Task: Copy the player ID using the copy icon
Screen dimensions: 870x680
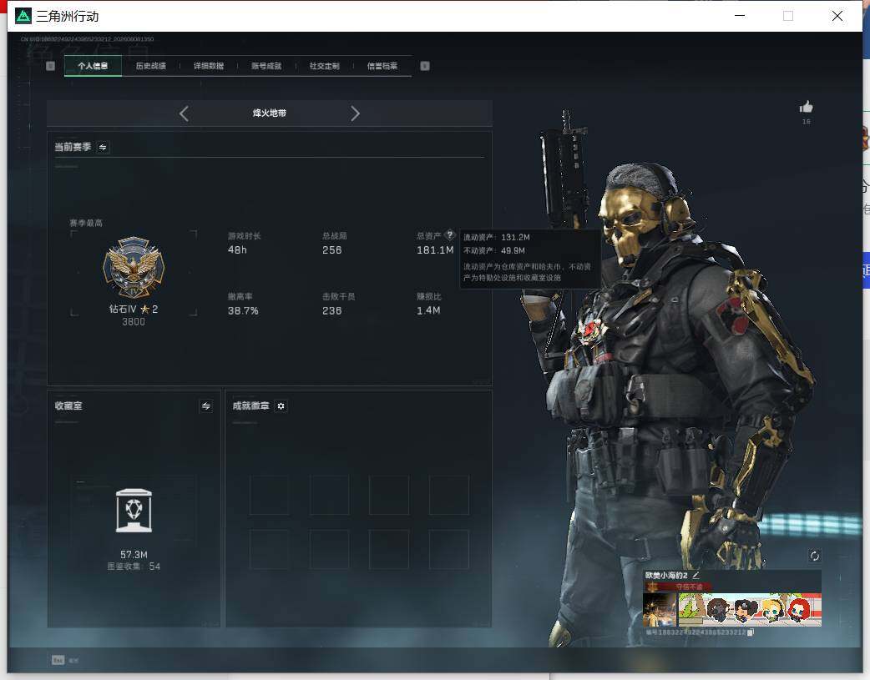Action: tap(751, 632)
